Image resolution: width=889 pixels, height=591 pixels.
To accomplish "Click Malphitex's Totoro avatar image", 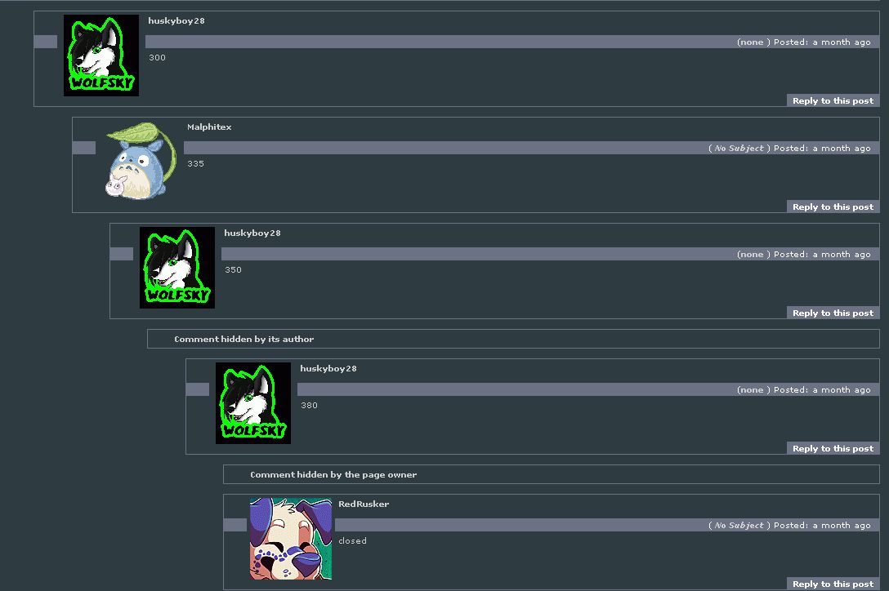I will pos(141,161).
